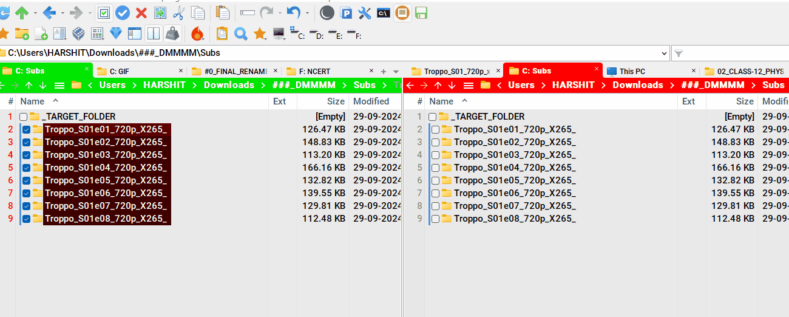Toggle the Dual Pane icon
Screen dimensions: 789x317
(153, 33)
